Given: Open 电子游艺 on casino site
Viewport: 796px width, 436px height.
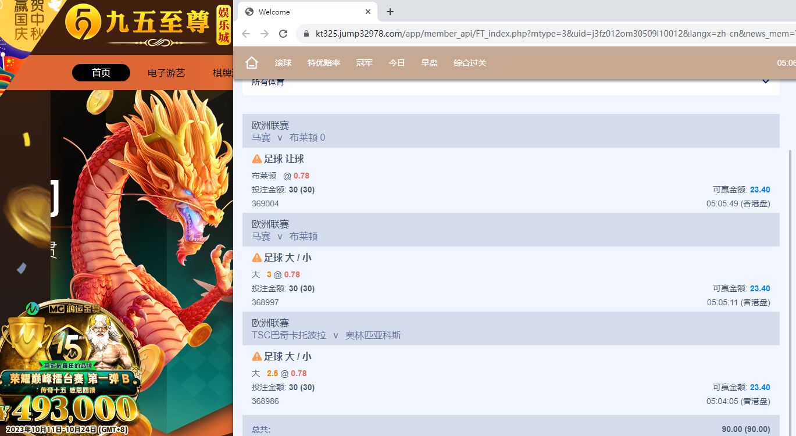Looking at the screenshot, I should click(x=166, y=73).
